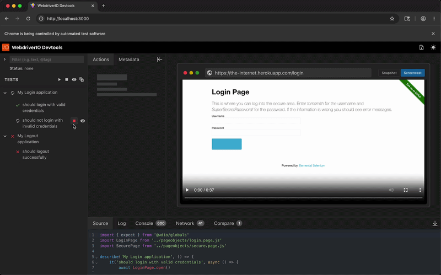Click red X beside should logout successfully
Screen dimensions: 441x275
pyautogui.click(x=18, y=152)
